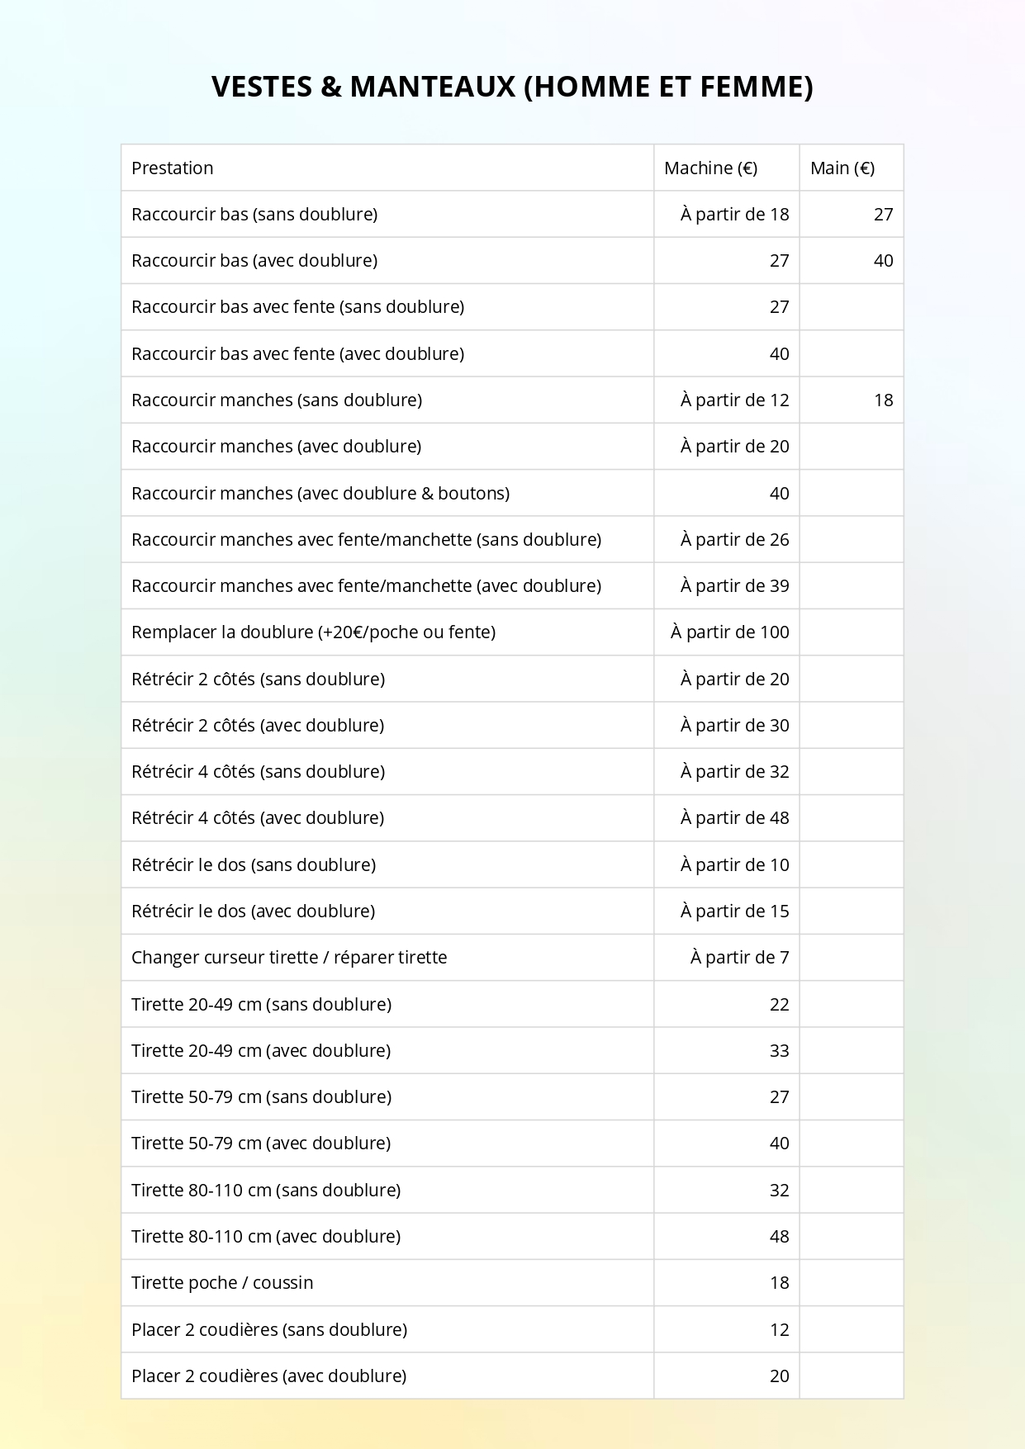Click row Tirette poche / coussin
Image resolution: width=1025 pixels, height=1449 pixels.
[512, 1282]
